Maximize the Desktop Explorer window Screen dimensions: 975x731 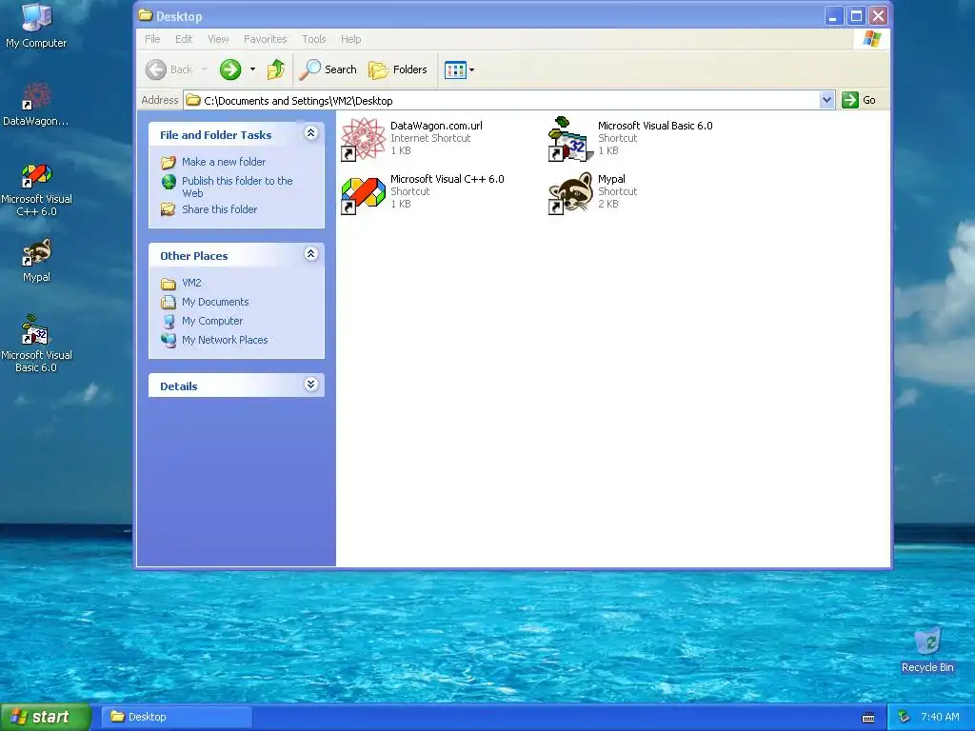tap(856, 16)
